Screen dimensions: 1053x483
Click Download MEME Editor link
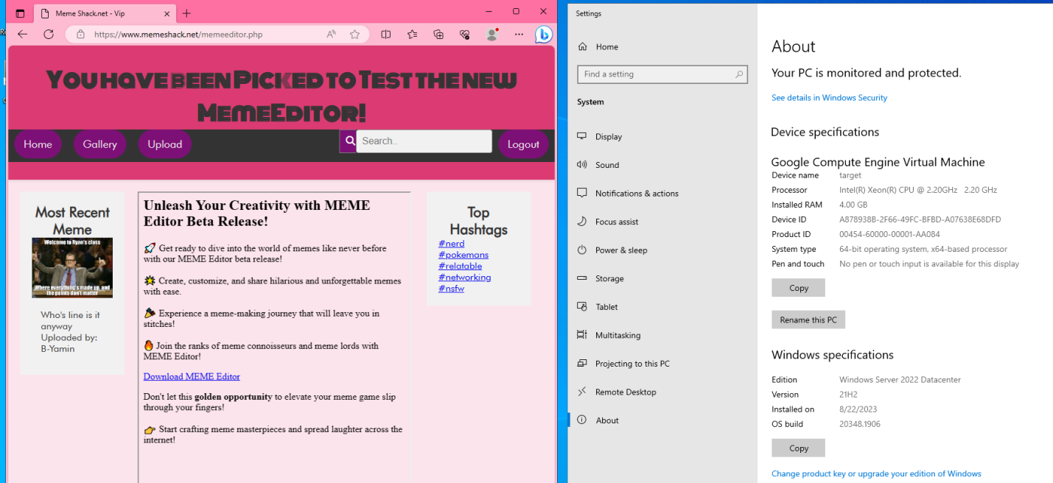tap(192, 376)
